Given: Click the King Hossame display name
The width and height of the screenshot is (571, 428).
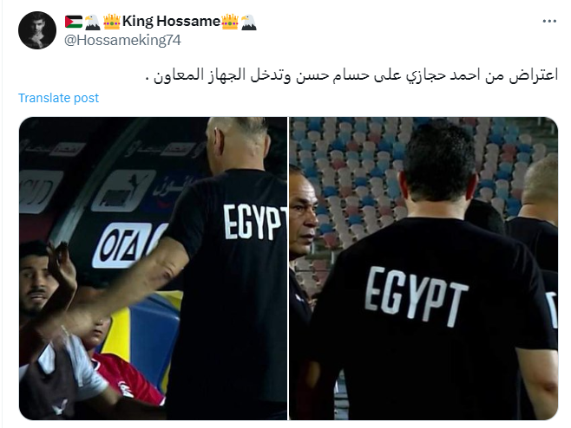Looking at the screenshot, I should [x=171, y=22].
